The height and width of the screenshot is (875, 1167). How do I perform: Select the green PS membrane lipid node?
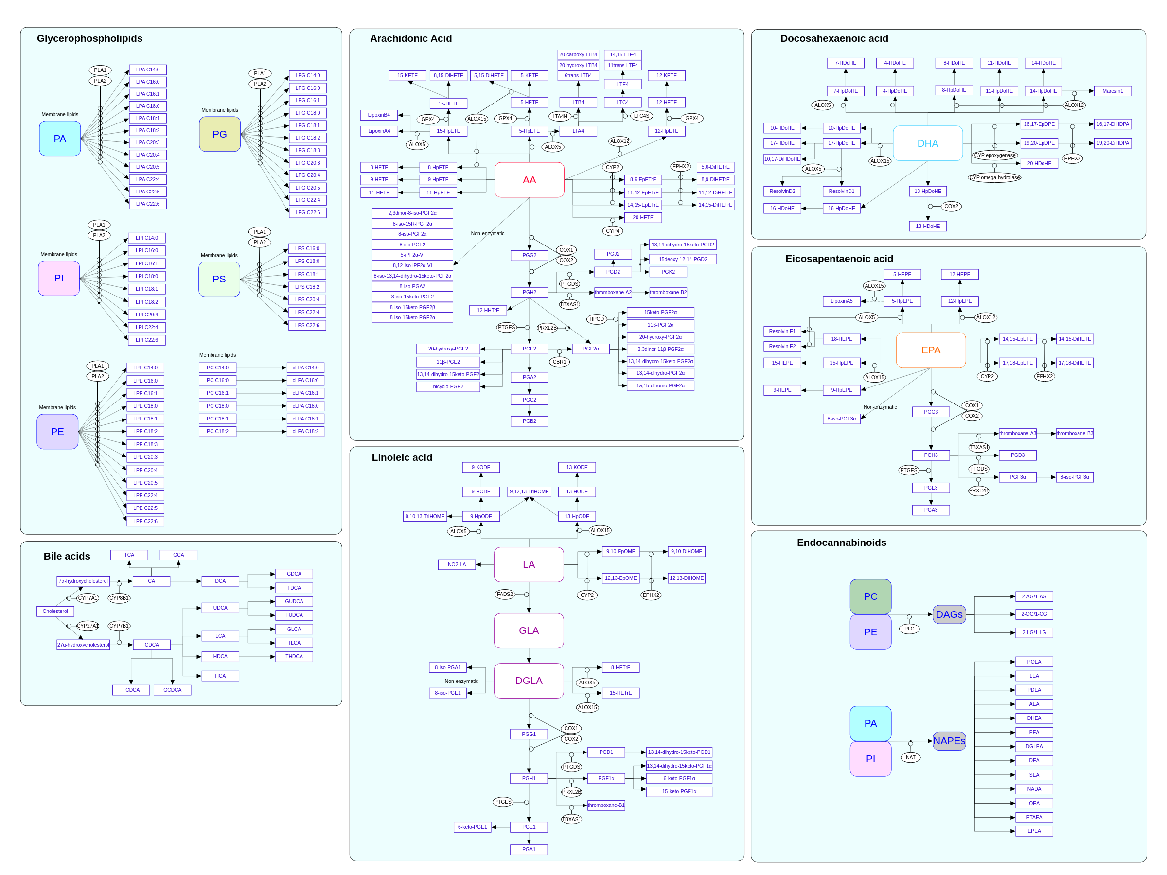coord(219,279)
